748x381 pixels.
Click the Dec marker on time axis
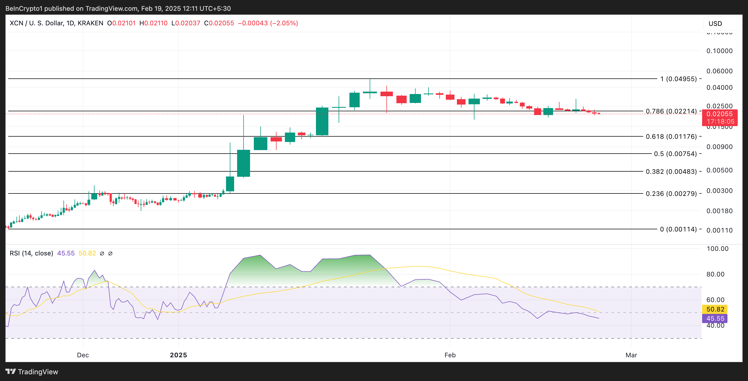click(x=83, y=355)
